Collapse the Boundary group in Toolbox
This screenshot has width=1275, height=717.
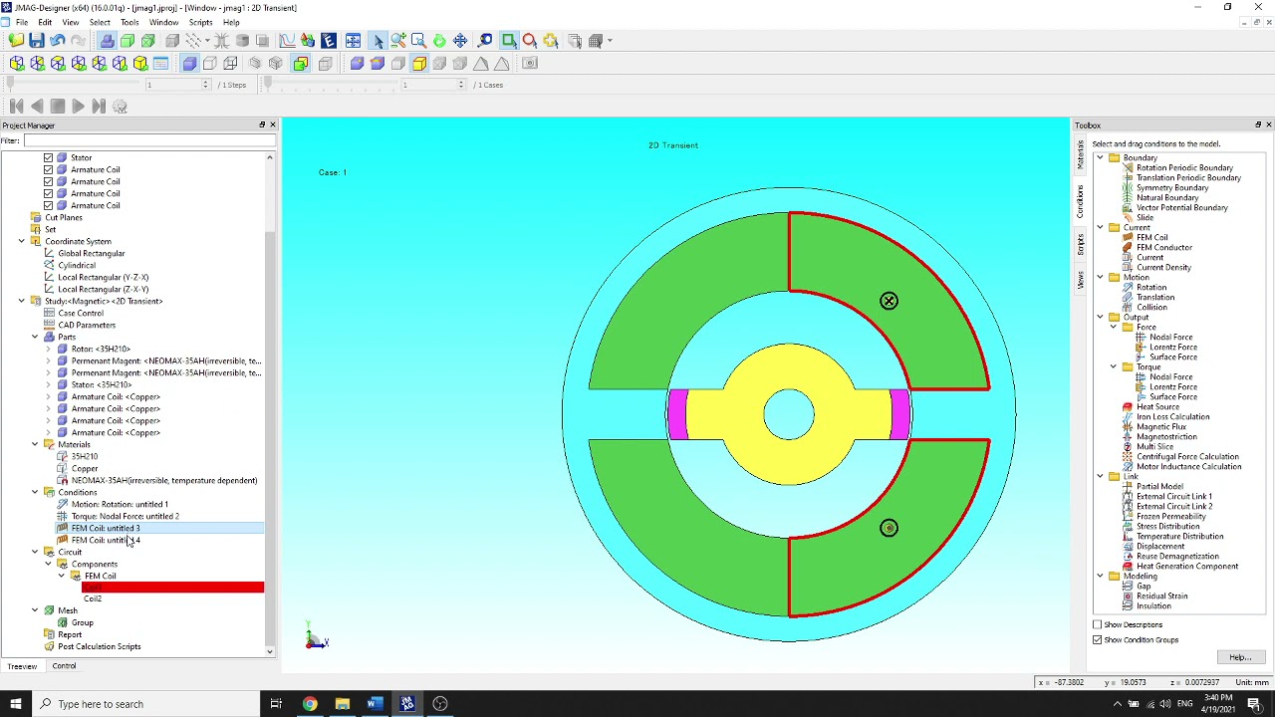(x=1100, y=157)
